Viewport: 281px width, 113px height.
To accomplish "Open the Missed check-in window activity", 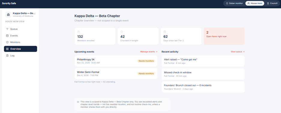I will [203, 74].
